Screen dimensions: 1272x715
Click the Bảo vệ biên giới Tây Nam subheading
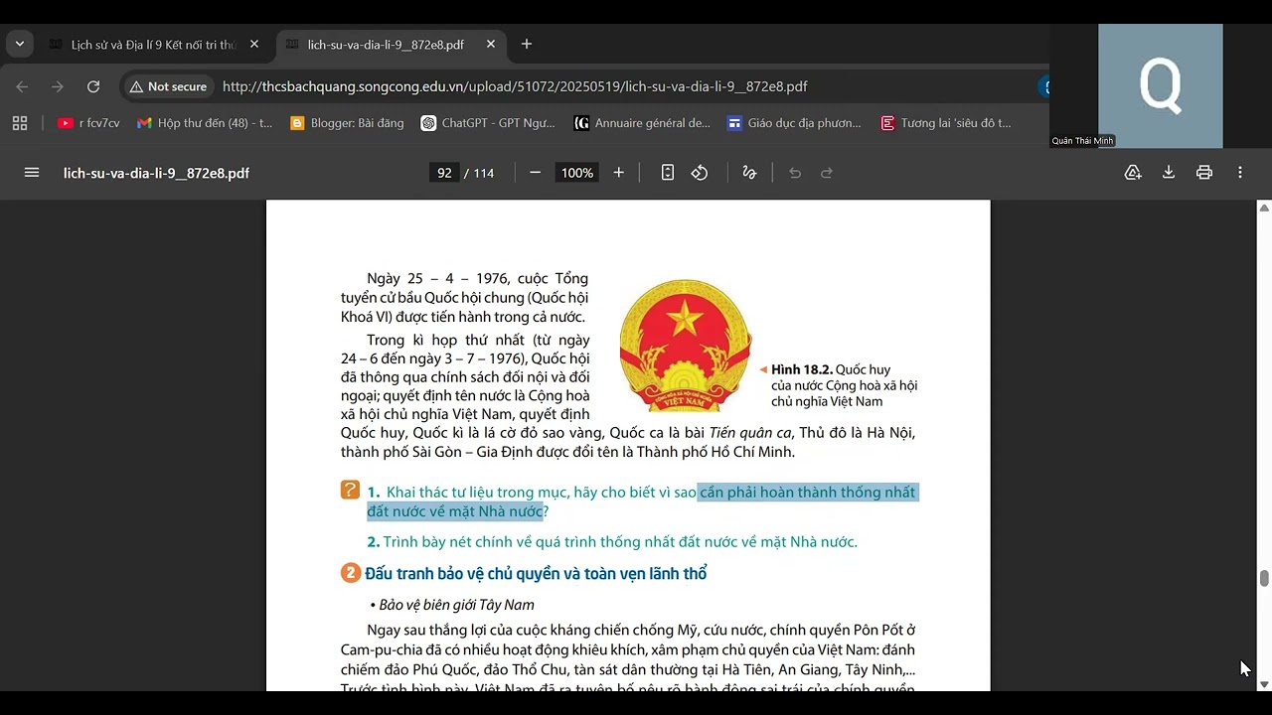[452, 605]
